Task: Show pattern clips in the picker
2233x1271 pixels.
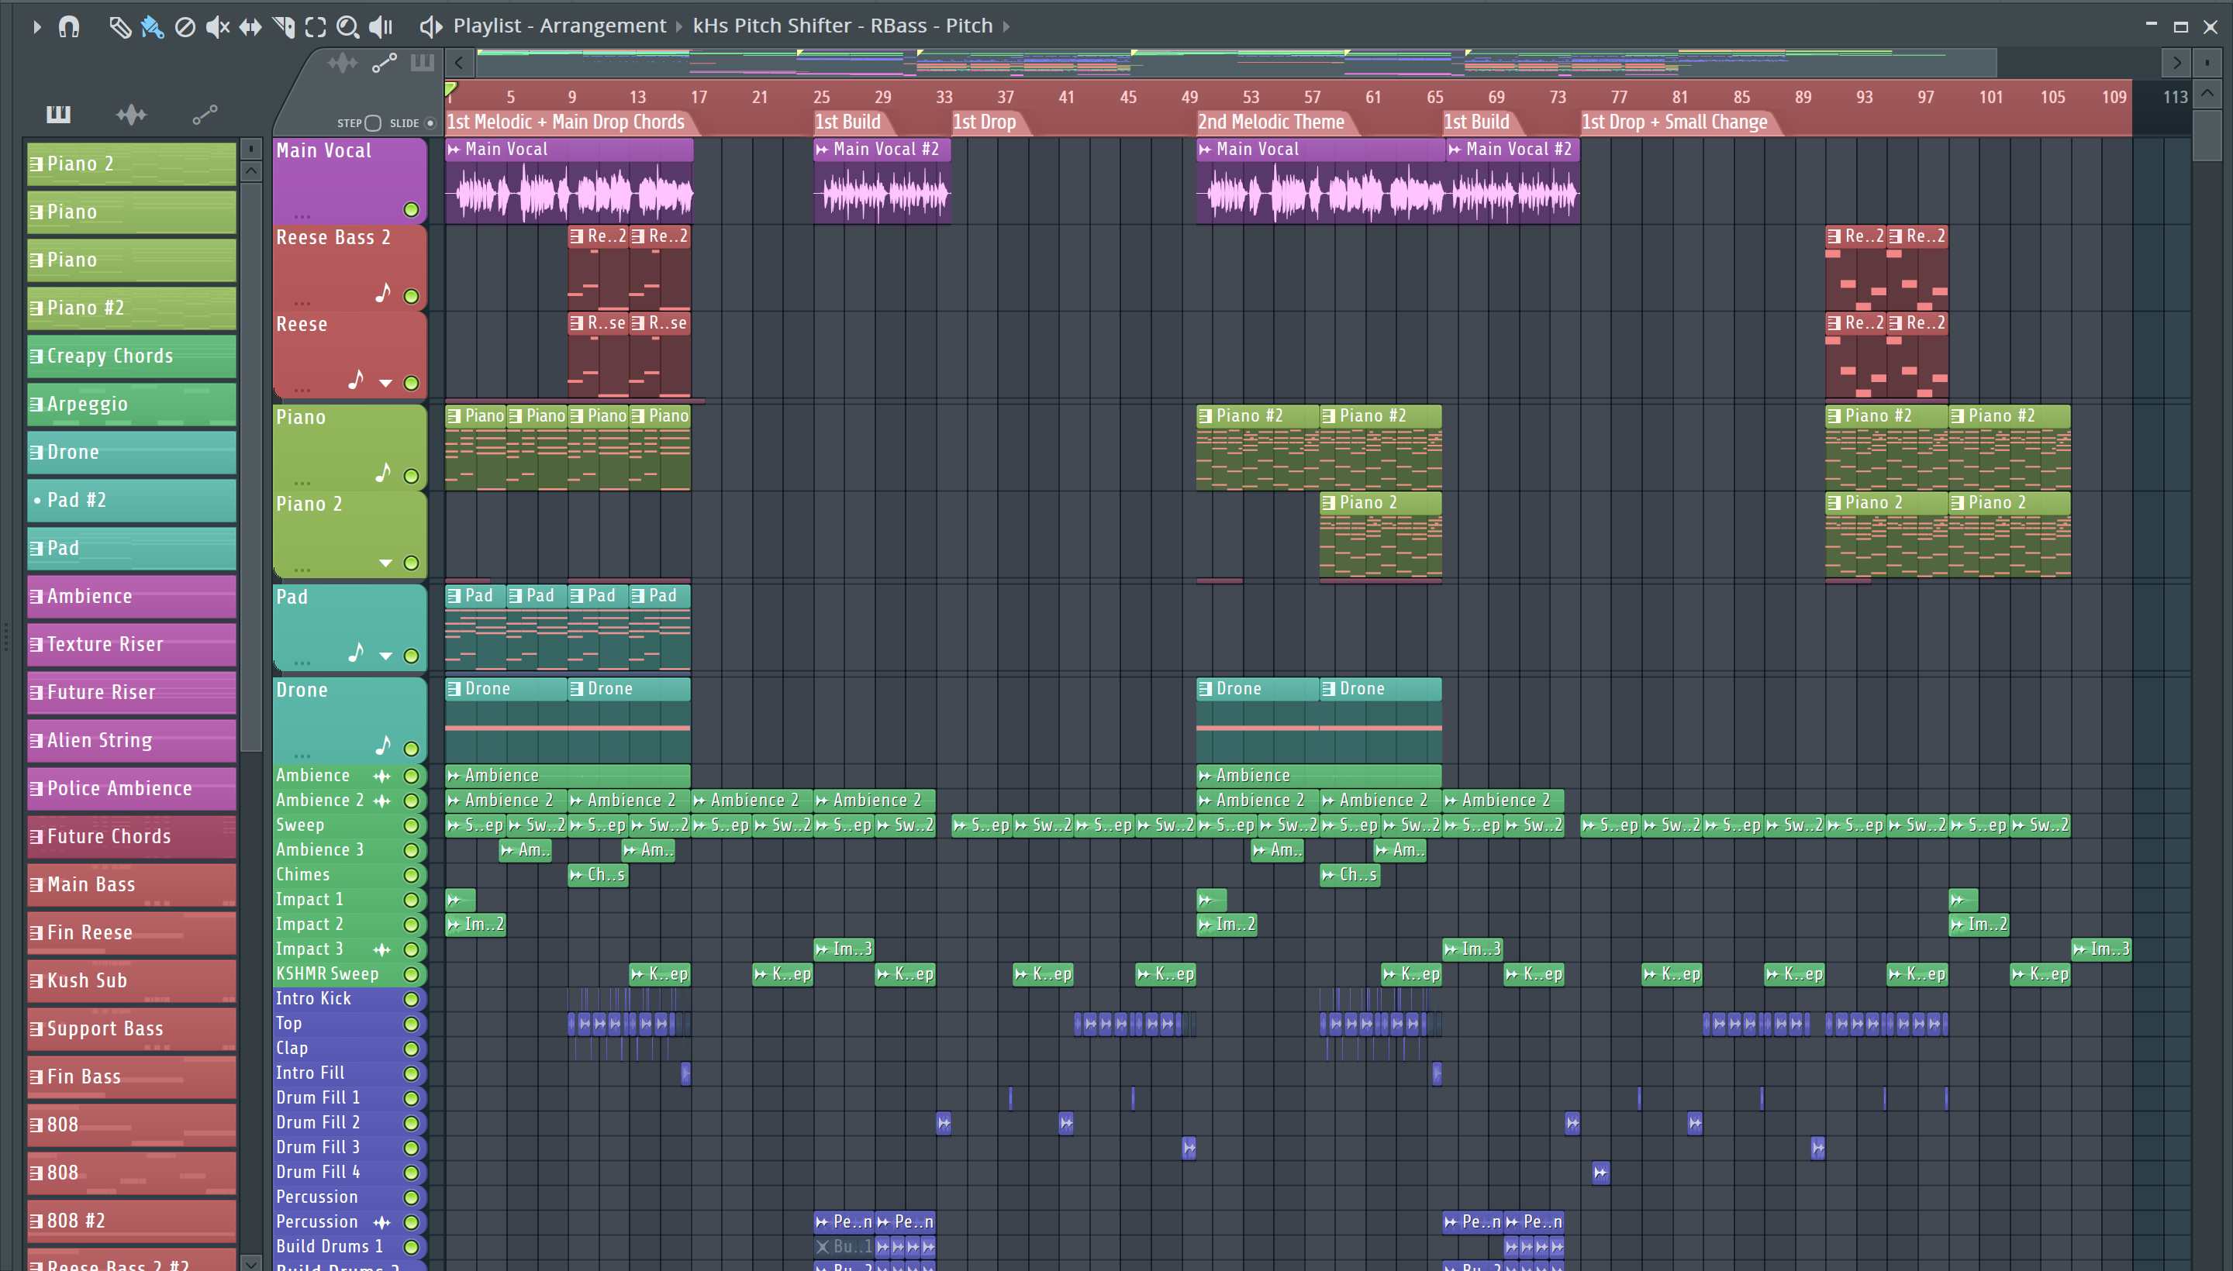Action: click(x=58, y=113)
